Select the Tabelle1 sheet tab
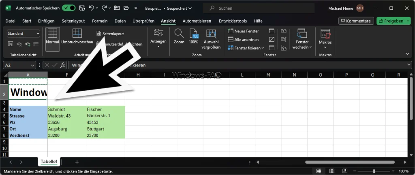 (49, 162)
